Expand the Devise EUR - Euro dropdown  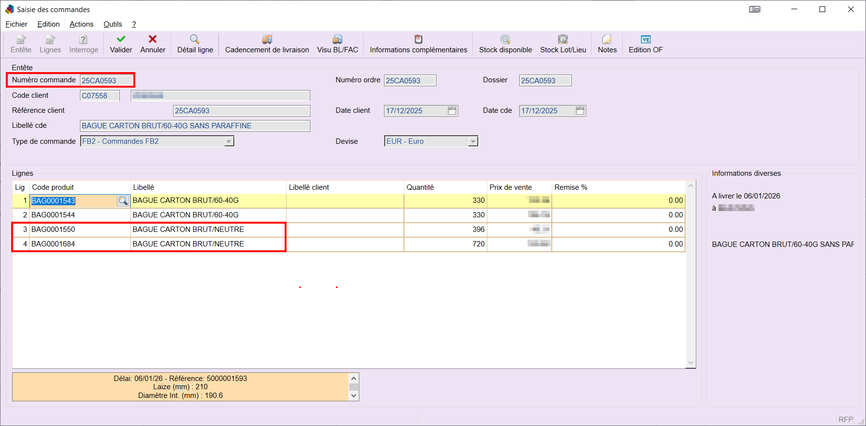pos(473,141)
